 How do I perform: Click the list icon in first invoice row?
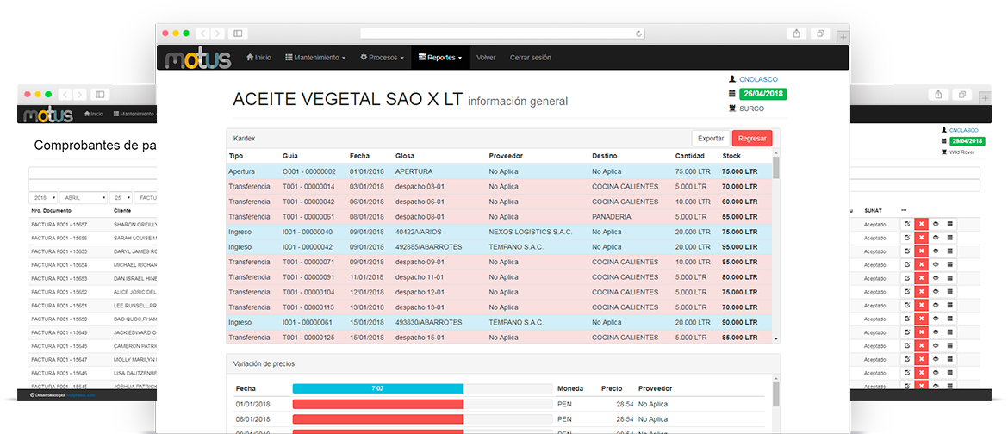(x=949, y=224)
